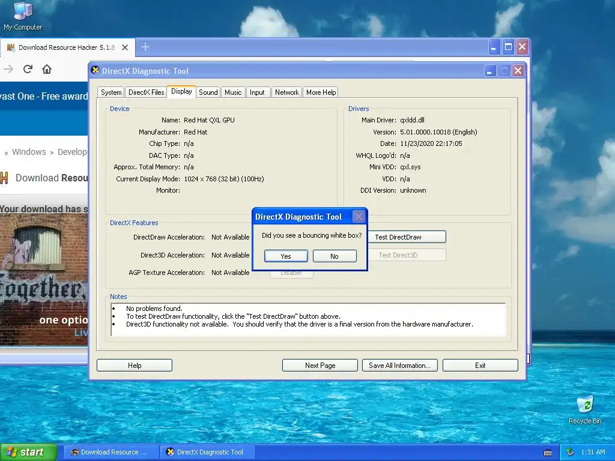The image size is (615, 461).
Task: Click the browser reload icon
Action: pyautogui.click(x=28, y=70)
